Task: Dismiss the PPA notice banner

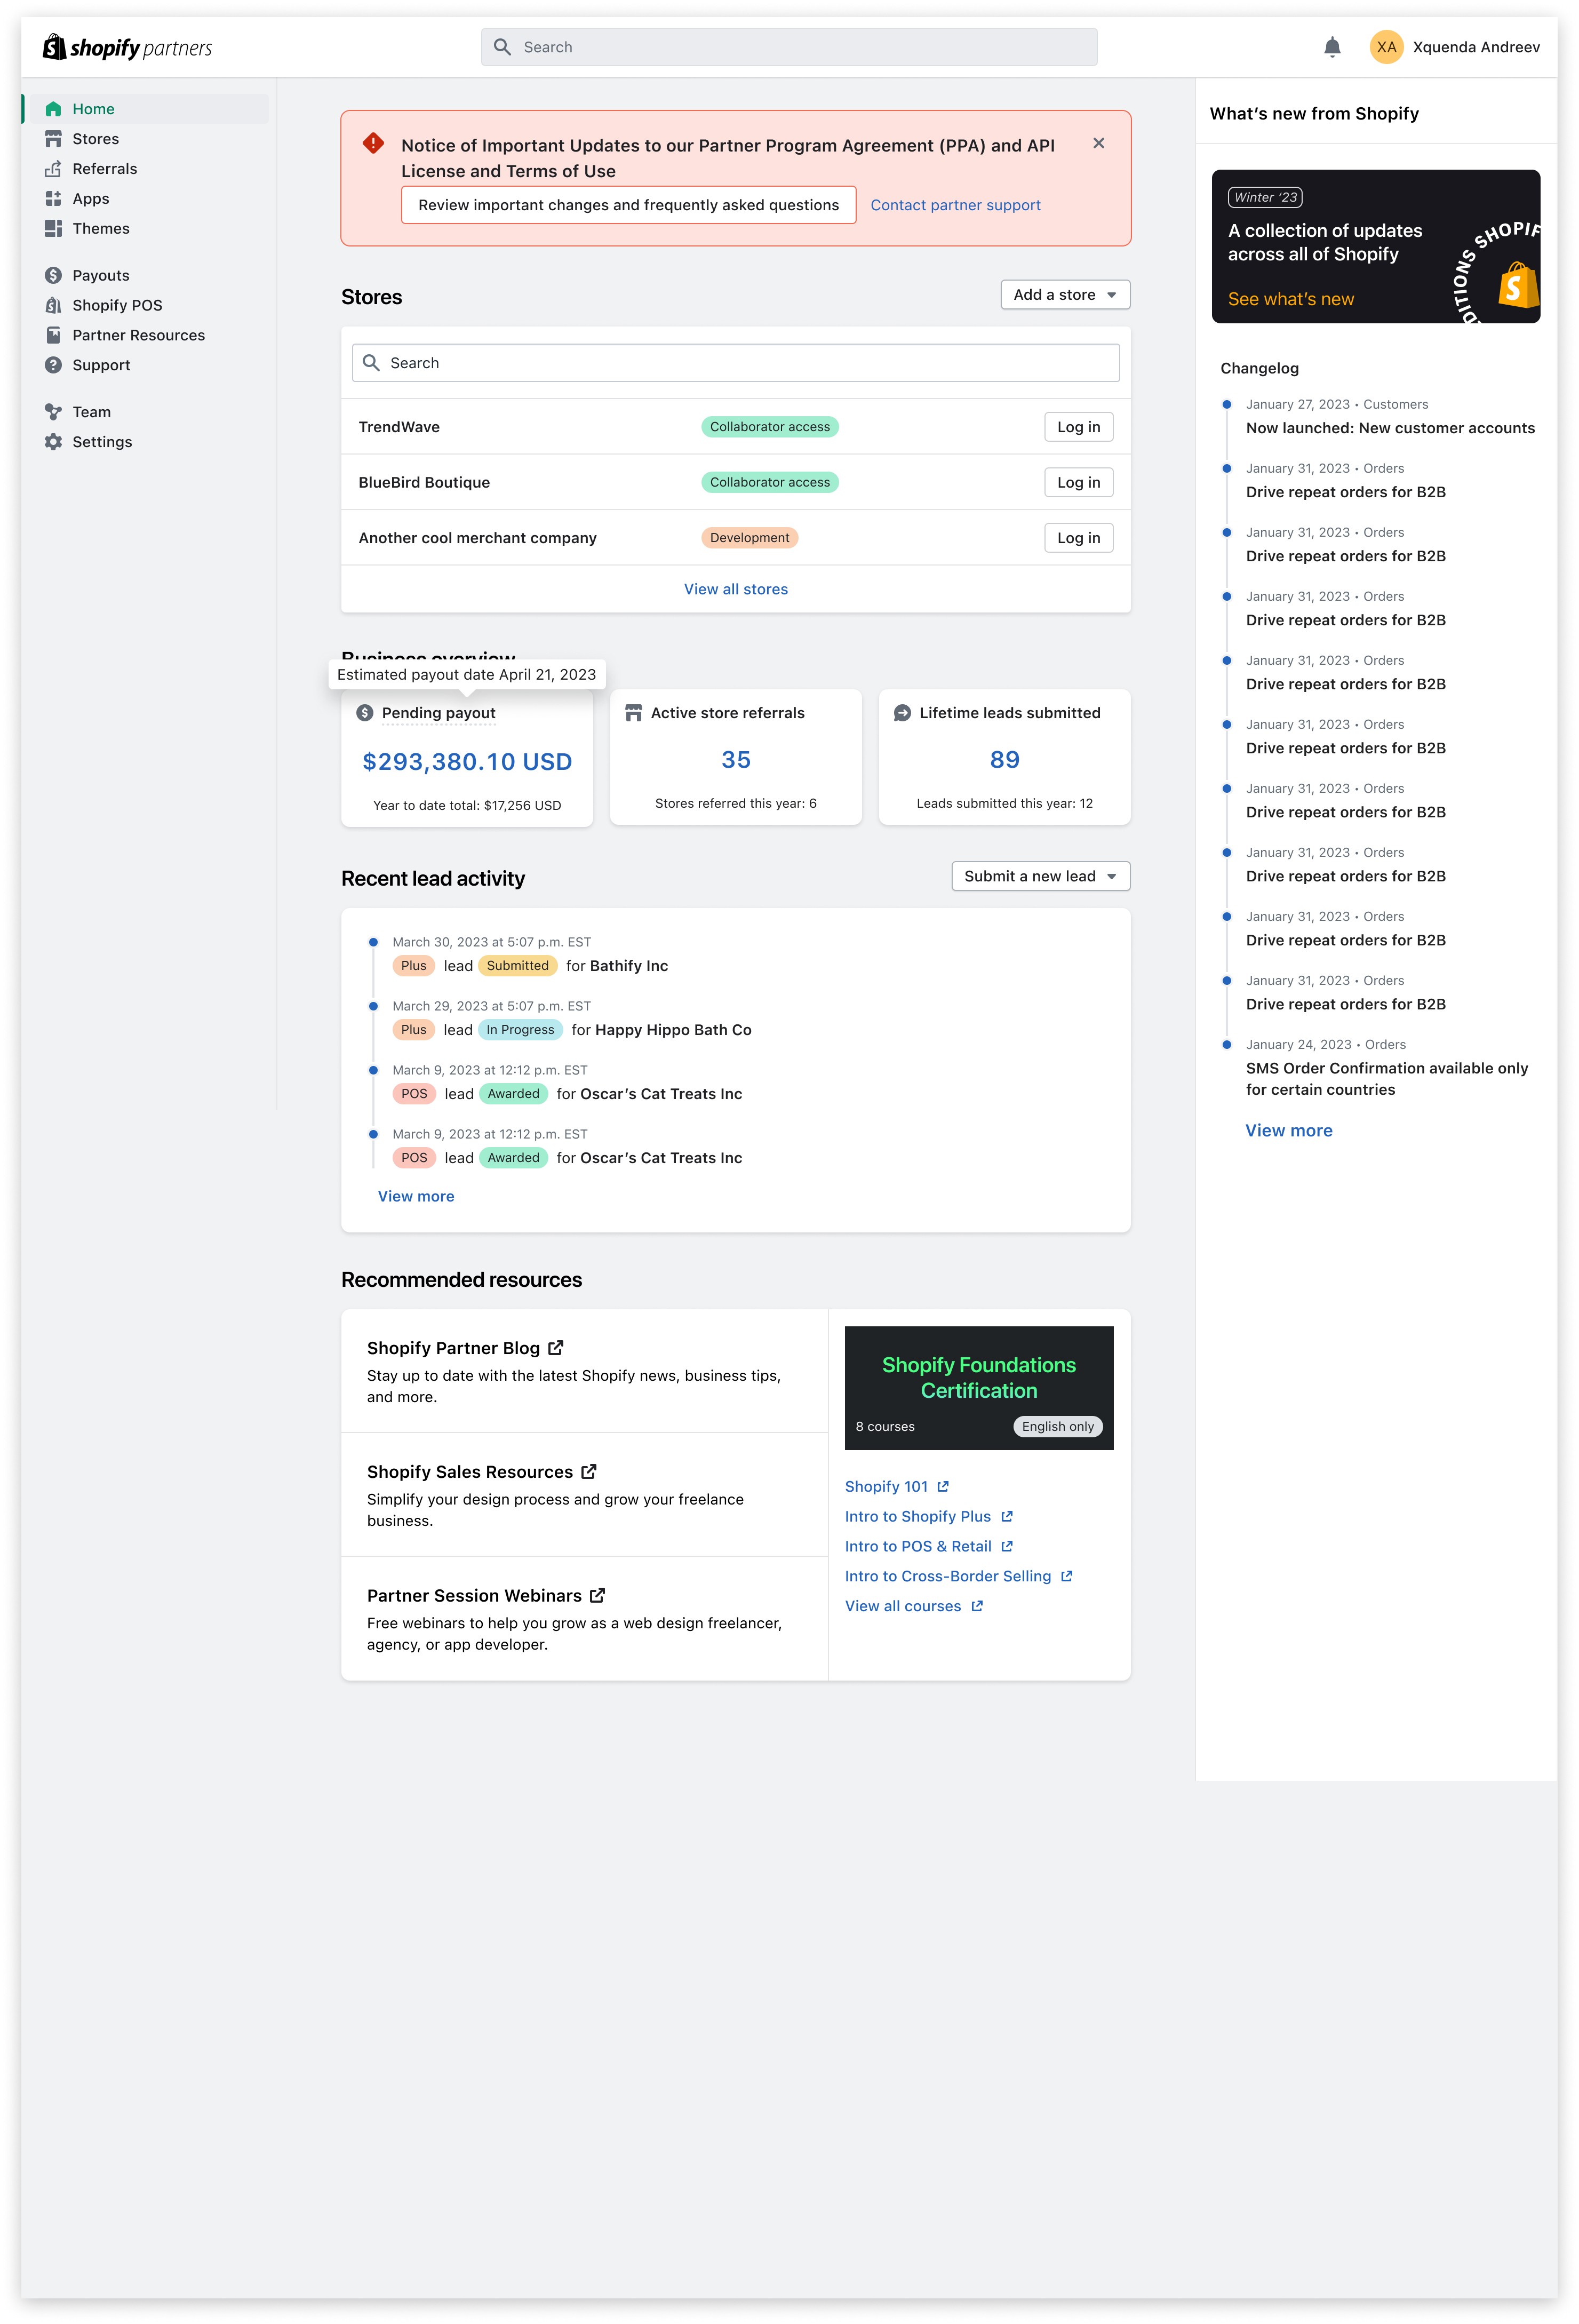Action: pos(1099,143)
